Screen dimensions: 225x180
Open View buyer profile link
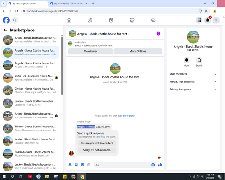(x=126, y=116)
